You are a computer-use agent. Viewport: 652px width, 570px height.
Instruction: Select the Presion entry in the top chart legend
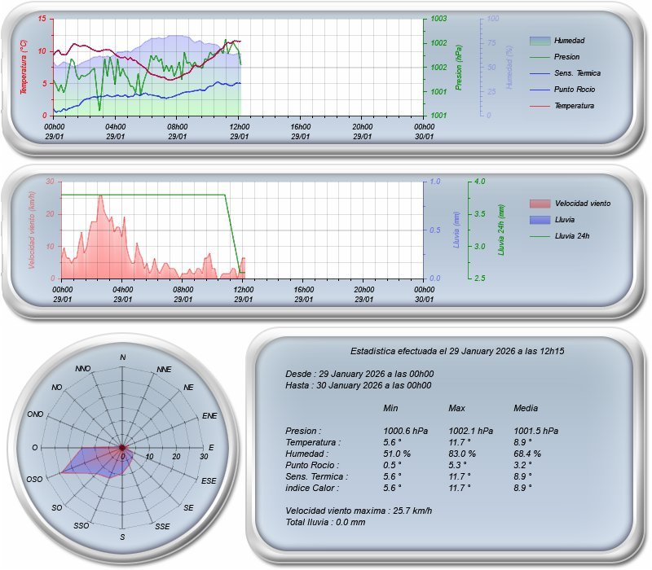(x=566, y=57)
